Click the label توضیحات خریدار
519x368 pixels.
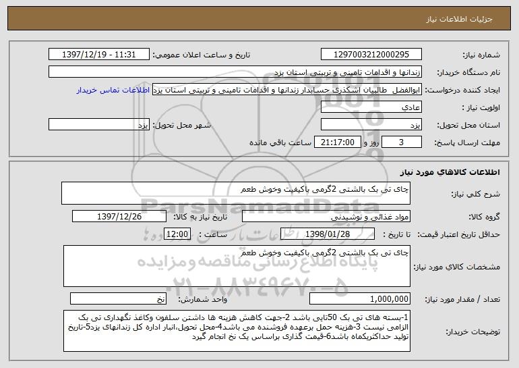click(x=473, y=332)
